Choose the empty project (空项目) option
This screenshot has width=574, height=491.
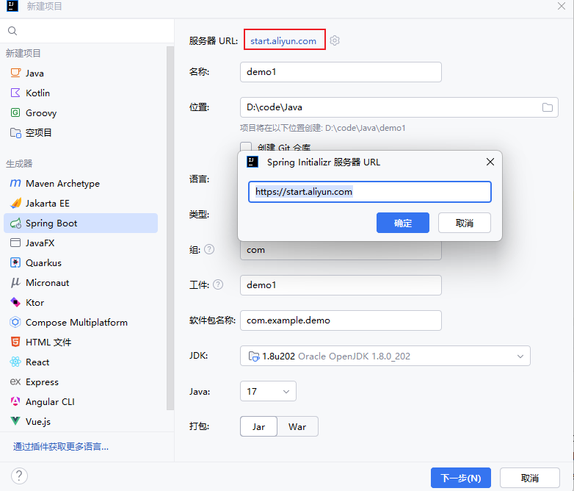[81, 132]
